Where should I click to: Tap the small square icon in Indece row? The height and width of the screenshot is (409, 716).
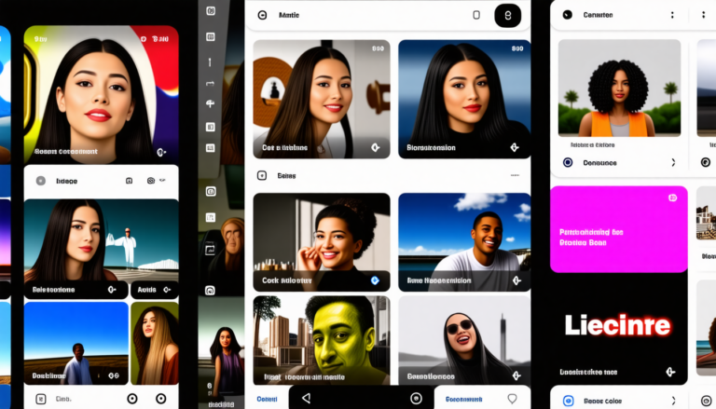129,181
